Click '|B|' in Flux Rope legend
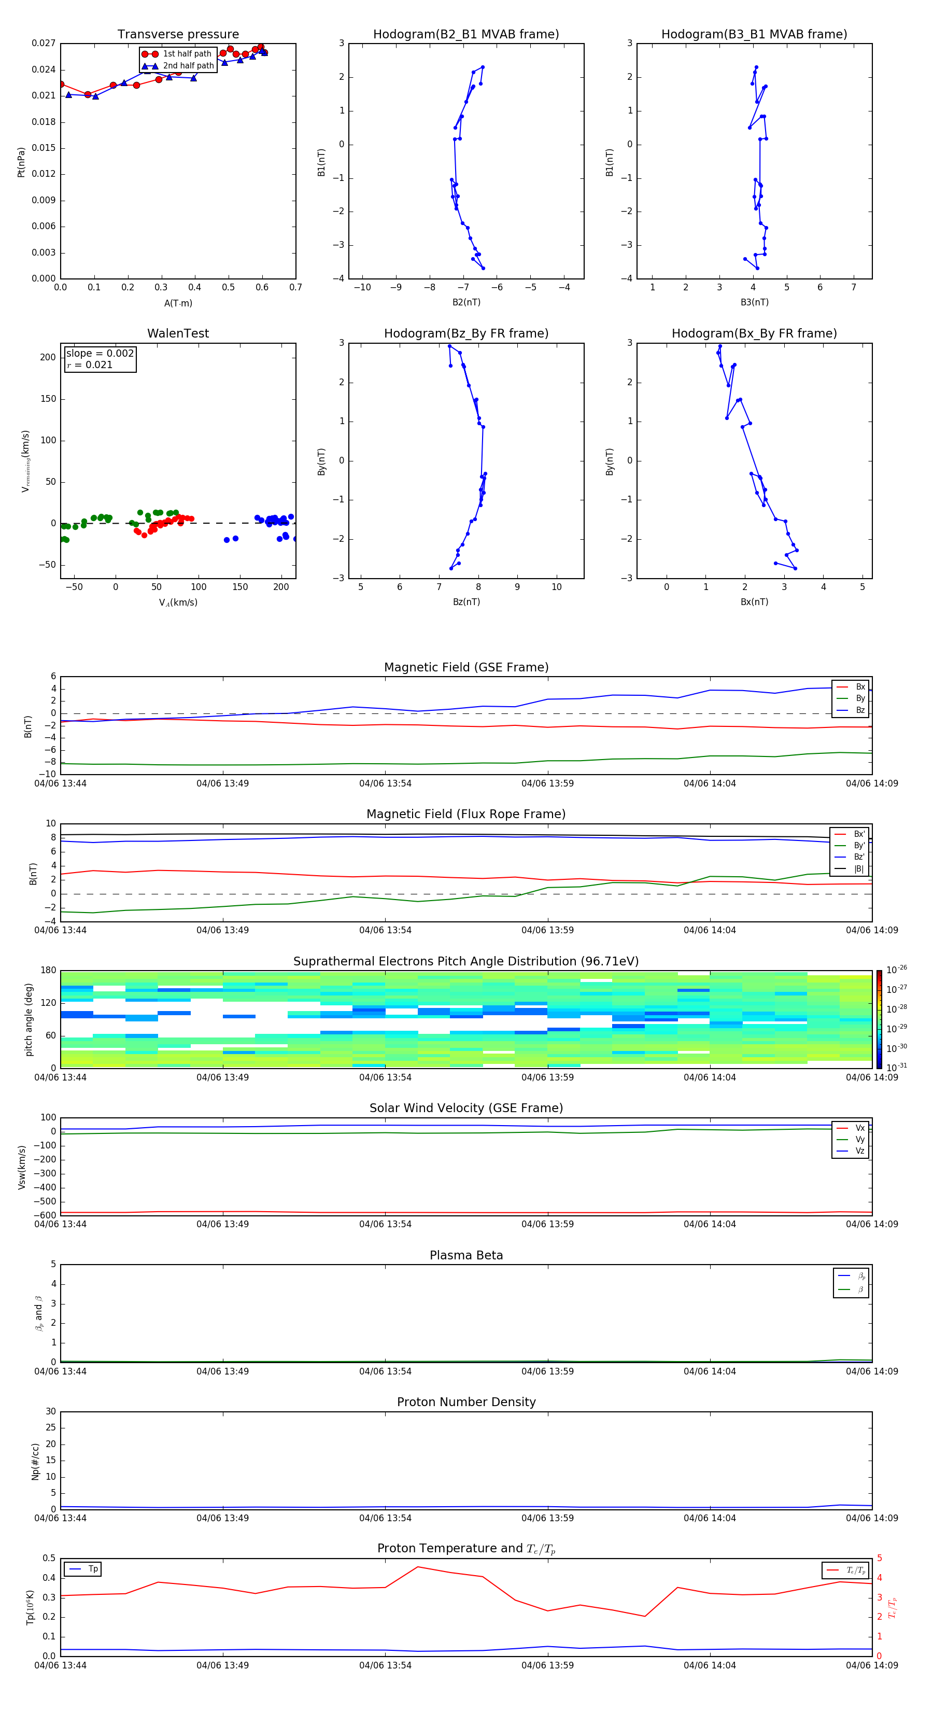Screen dimensions: 933x1711 859,869
